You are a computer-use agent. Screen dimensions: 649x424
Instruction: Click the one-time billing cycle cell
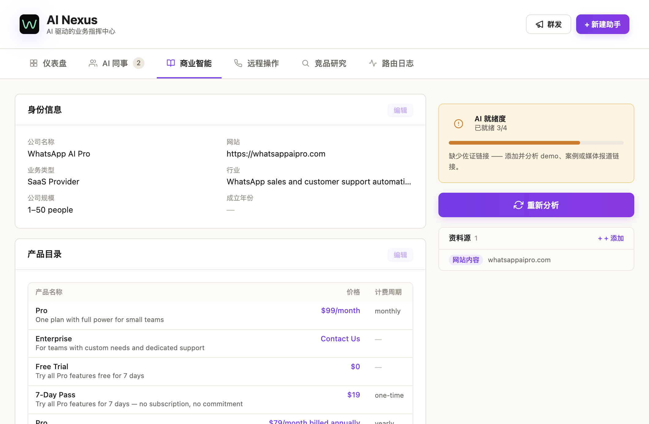389,395
